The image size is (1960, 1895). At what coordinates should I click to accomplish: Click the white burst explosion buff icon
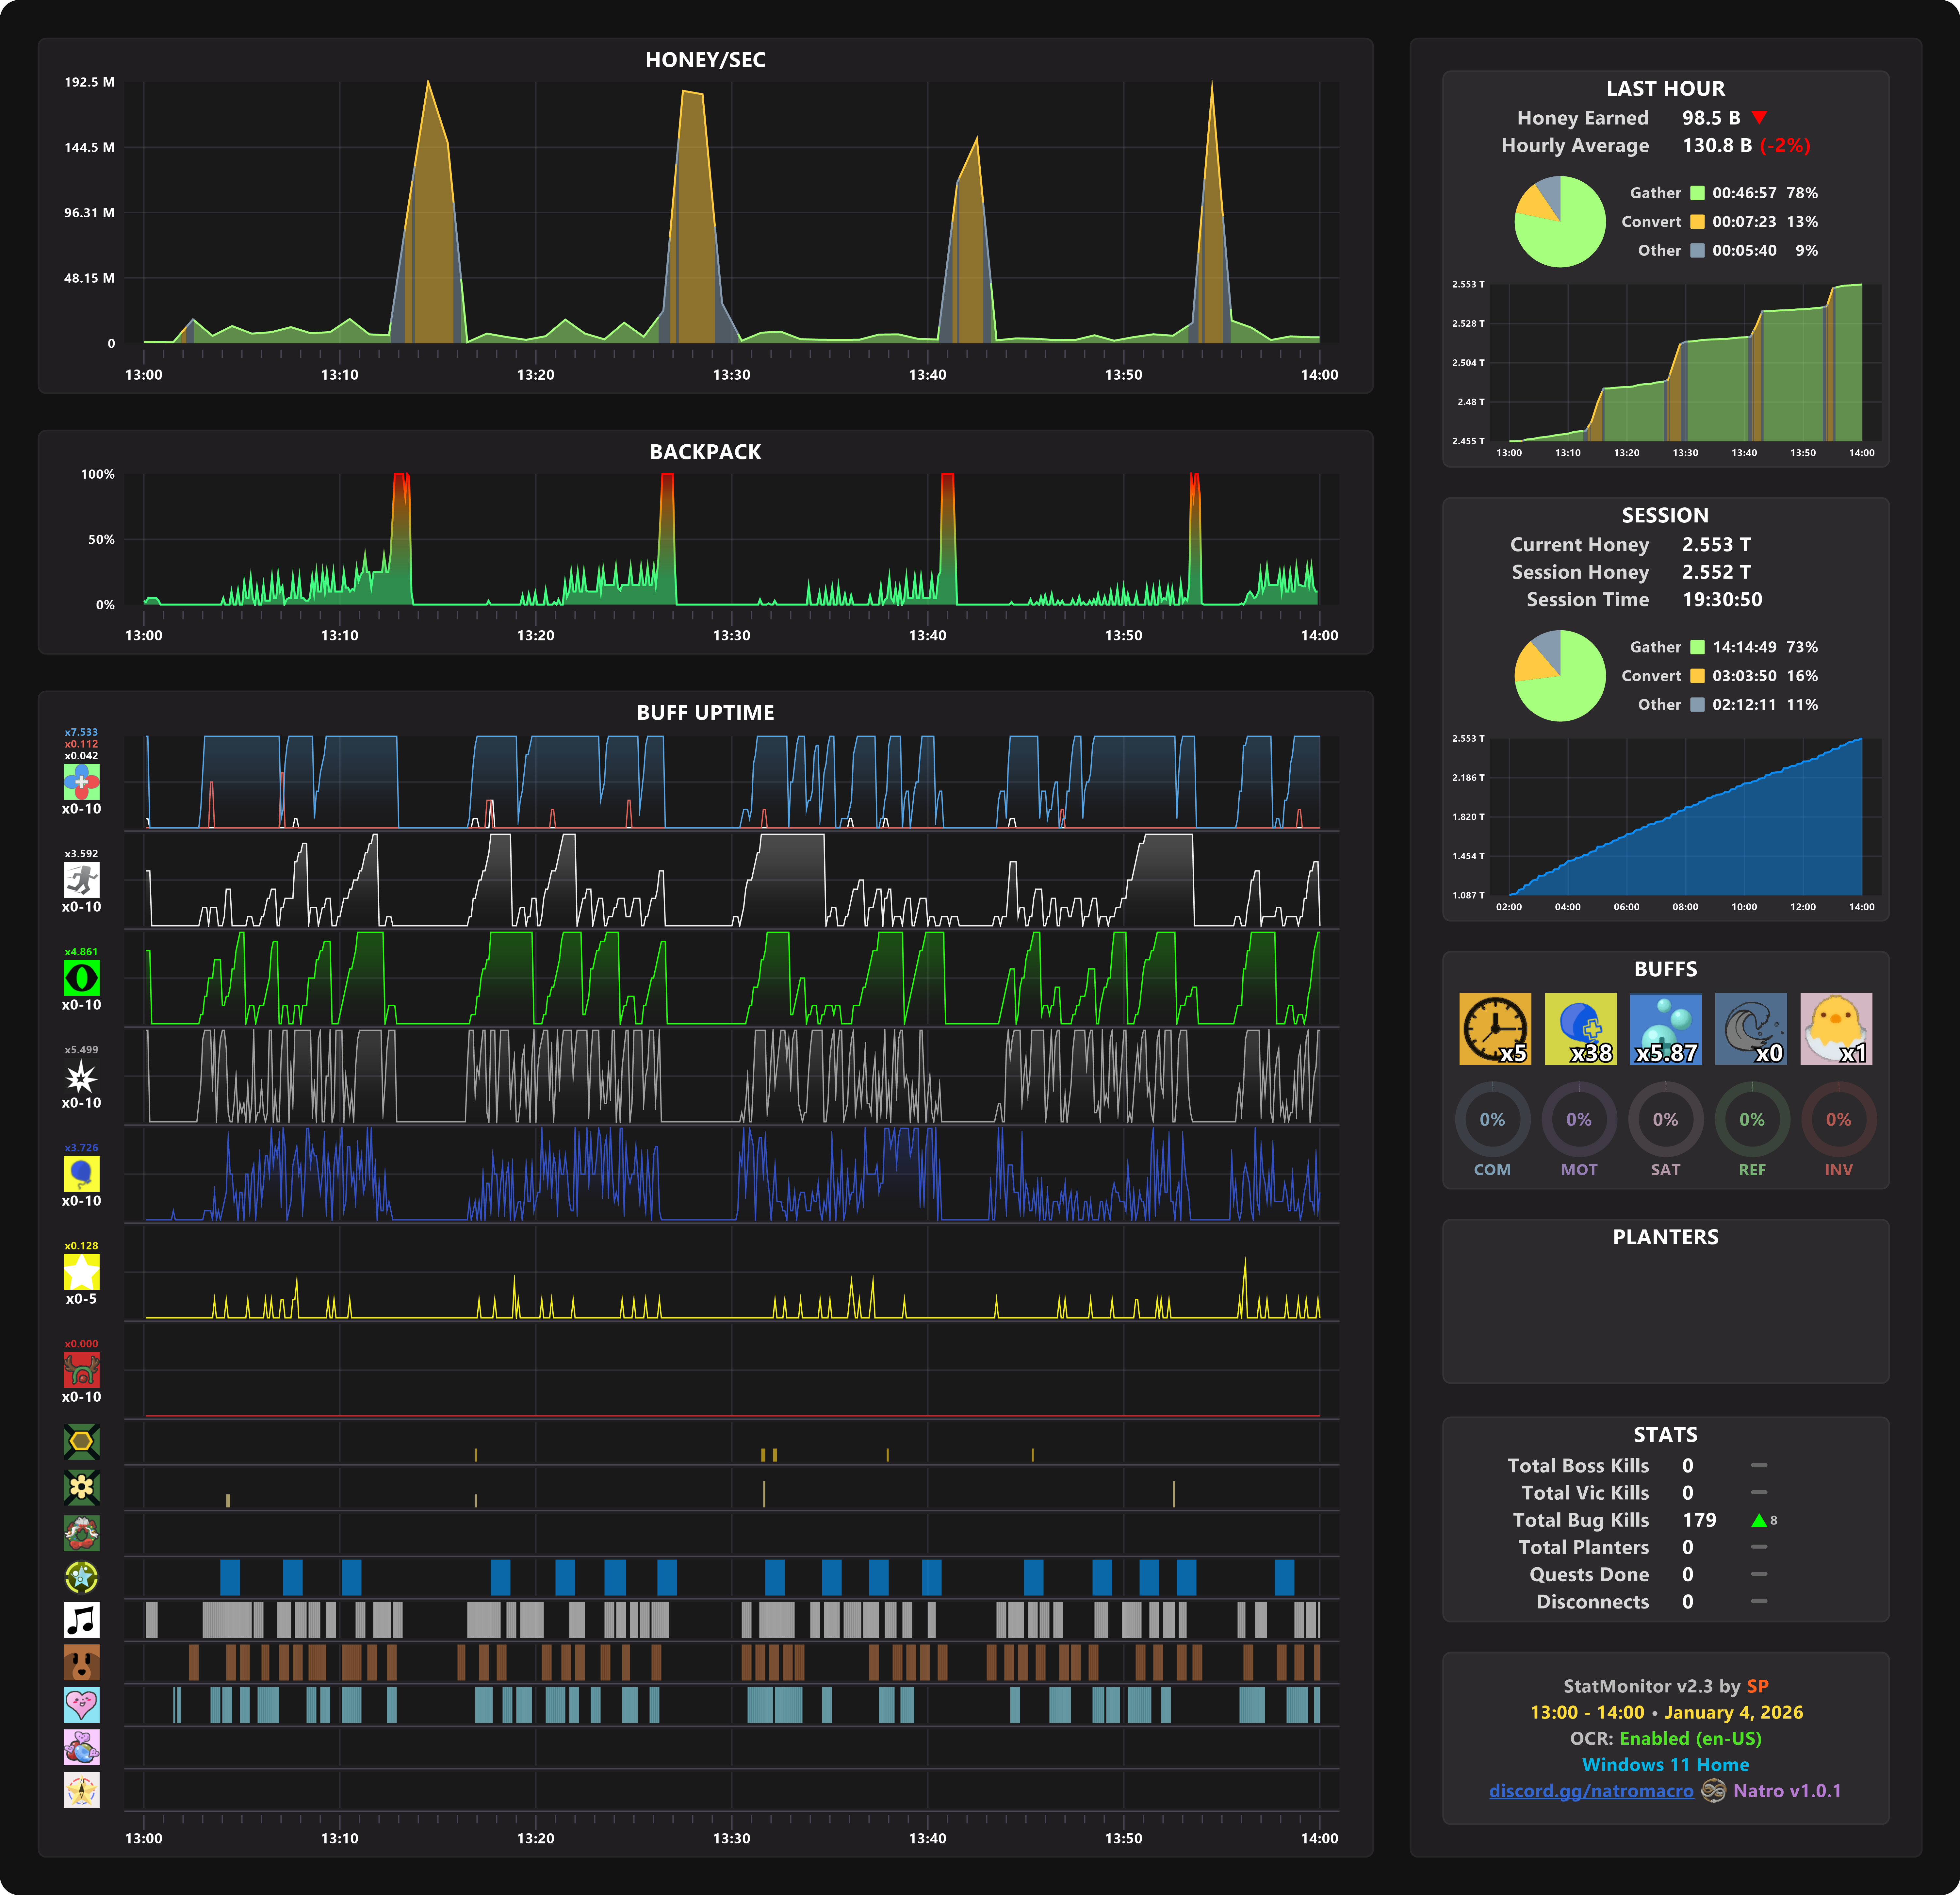81,1076
